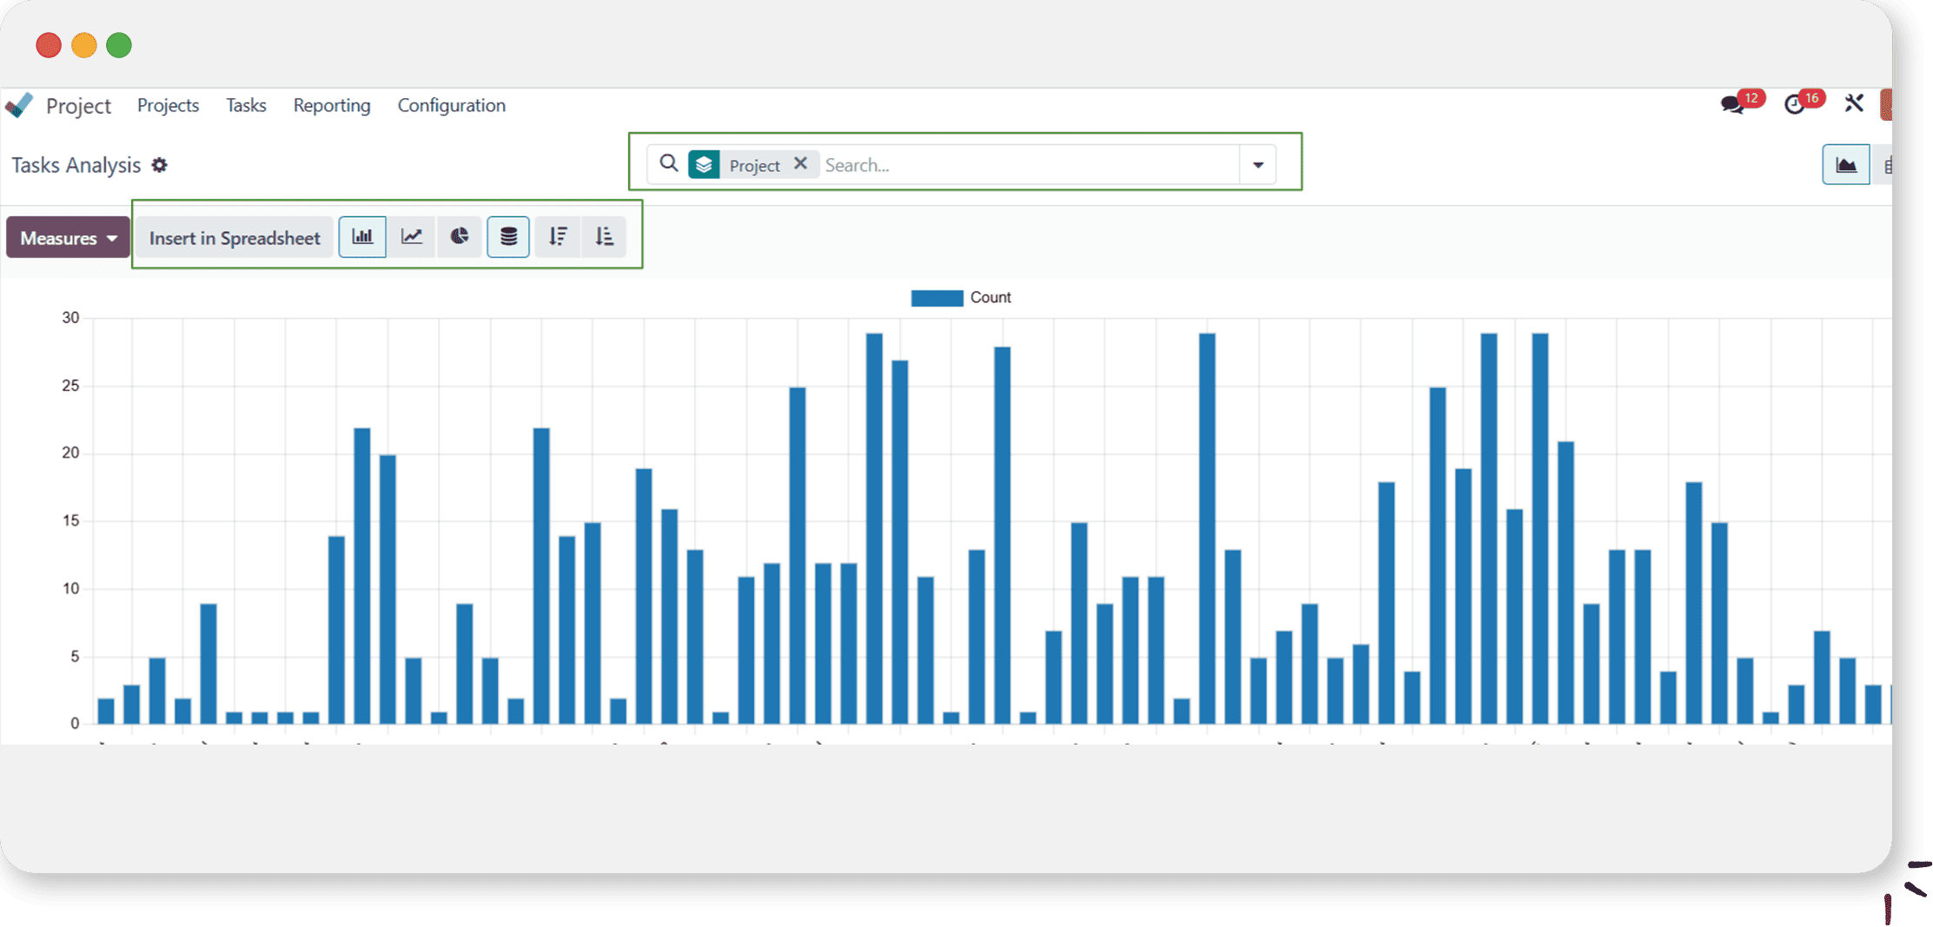Open Tasks Analysis gear settings

[x=159, y=165]
